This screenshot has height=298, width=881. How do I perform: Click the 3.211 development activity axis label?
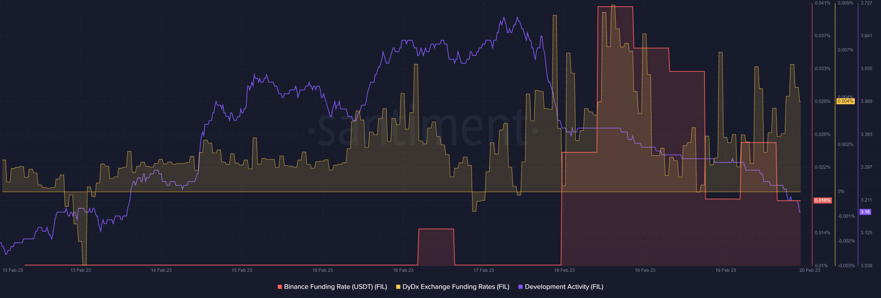[867, 200]
